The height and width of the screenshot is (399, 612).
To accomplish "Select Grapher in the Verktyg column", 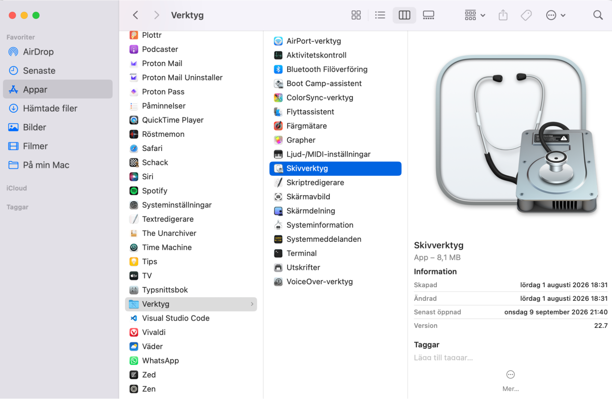I will pyautogui.click(x=335, y=140).
